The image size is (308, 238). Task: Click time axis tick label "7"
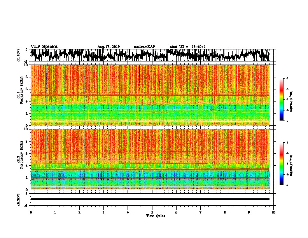coord(201,212)
